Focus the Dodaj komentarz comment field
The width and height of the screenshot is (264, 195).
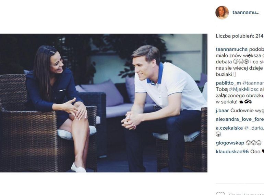click(247, 194)
